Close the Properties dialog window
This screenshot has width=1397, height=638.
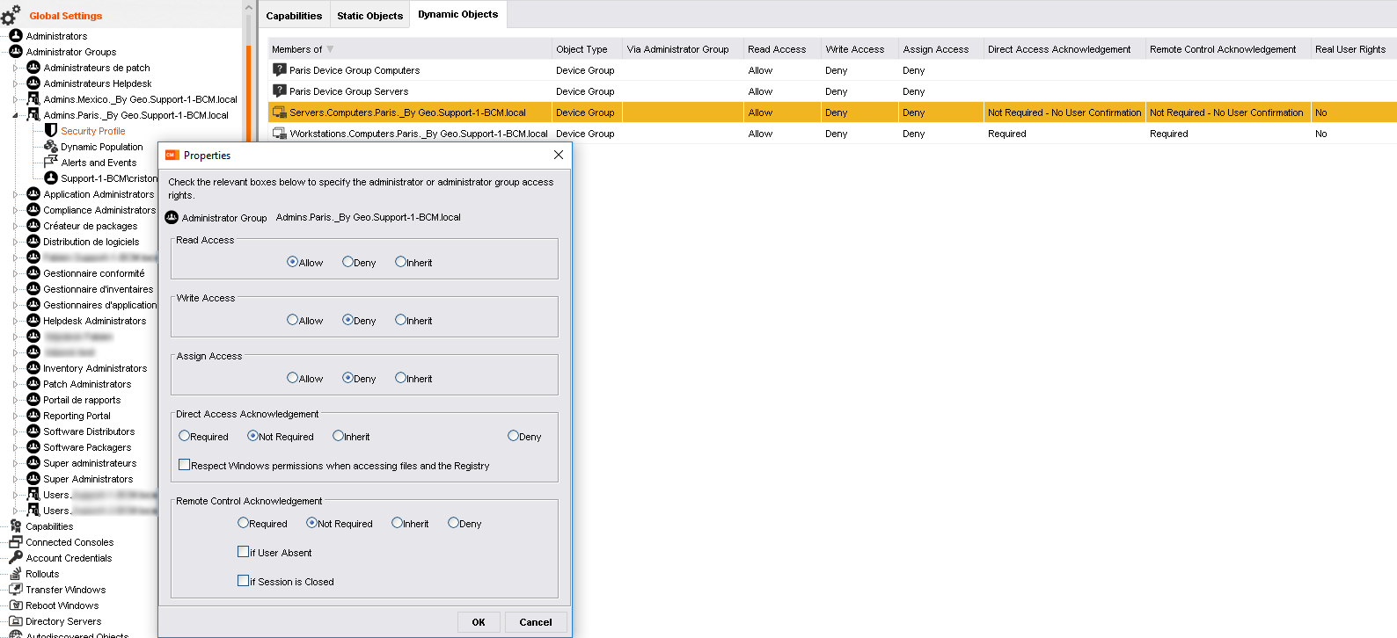point(559,155)
